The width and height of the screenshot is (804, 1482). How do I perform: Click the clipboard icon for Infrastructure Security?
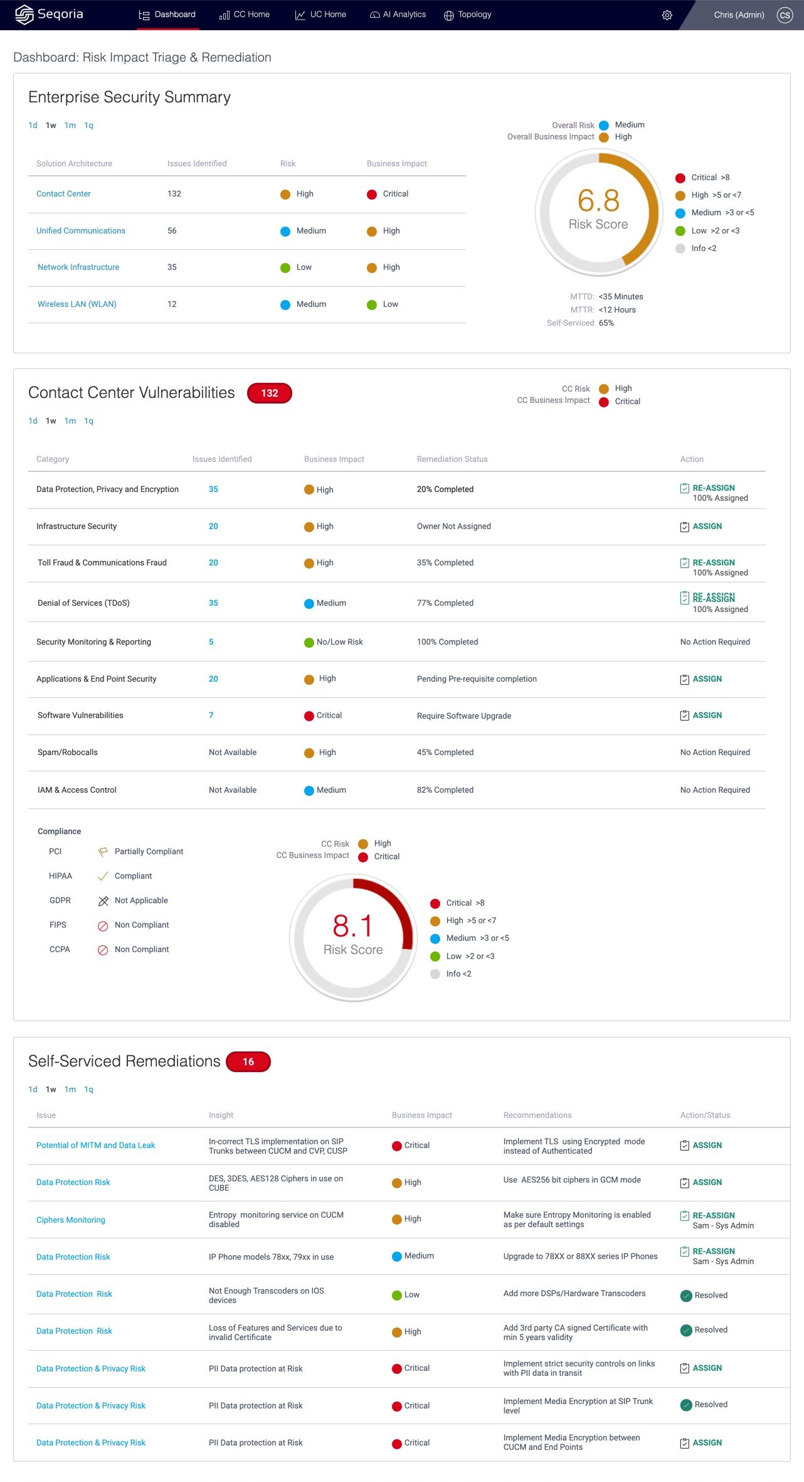685,527
